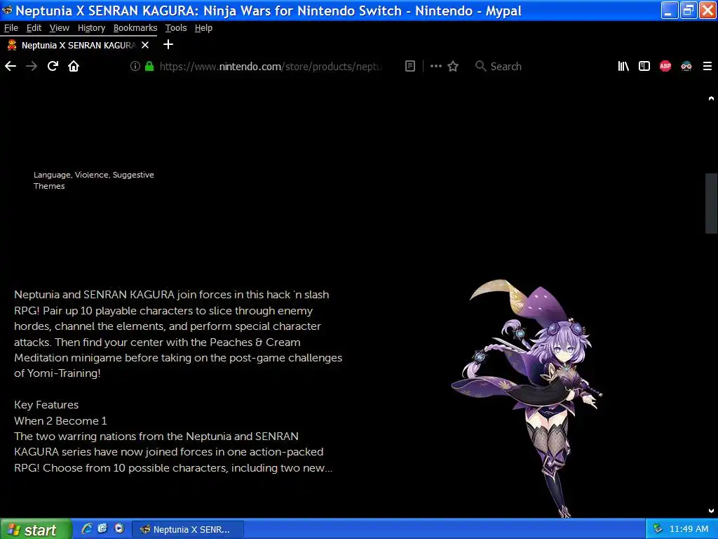
Task: Show sidebars icon
Action: tap(644, 67)
